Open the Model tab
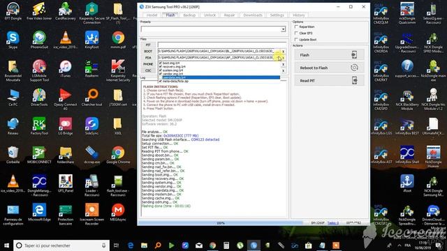 [x=152, y=15]
